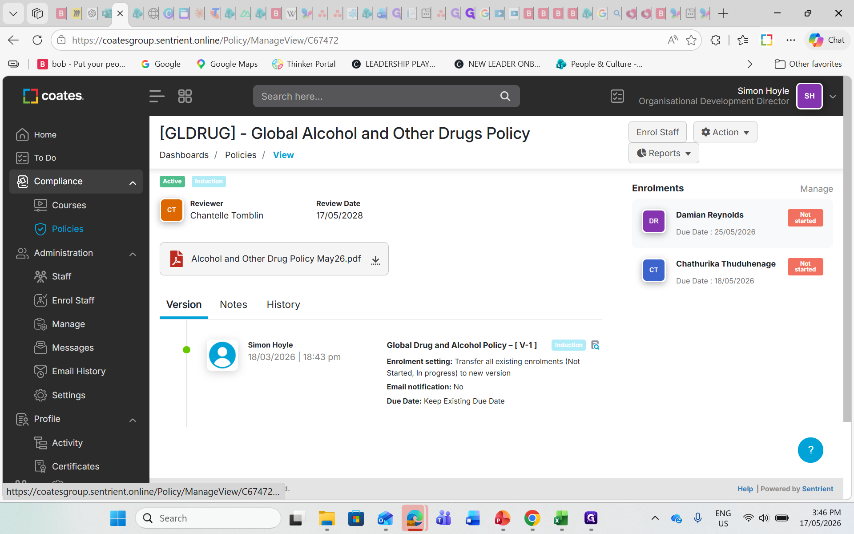The image size is (854, 534).
Task: Switch to the History tab
Action: pos(283,304)
